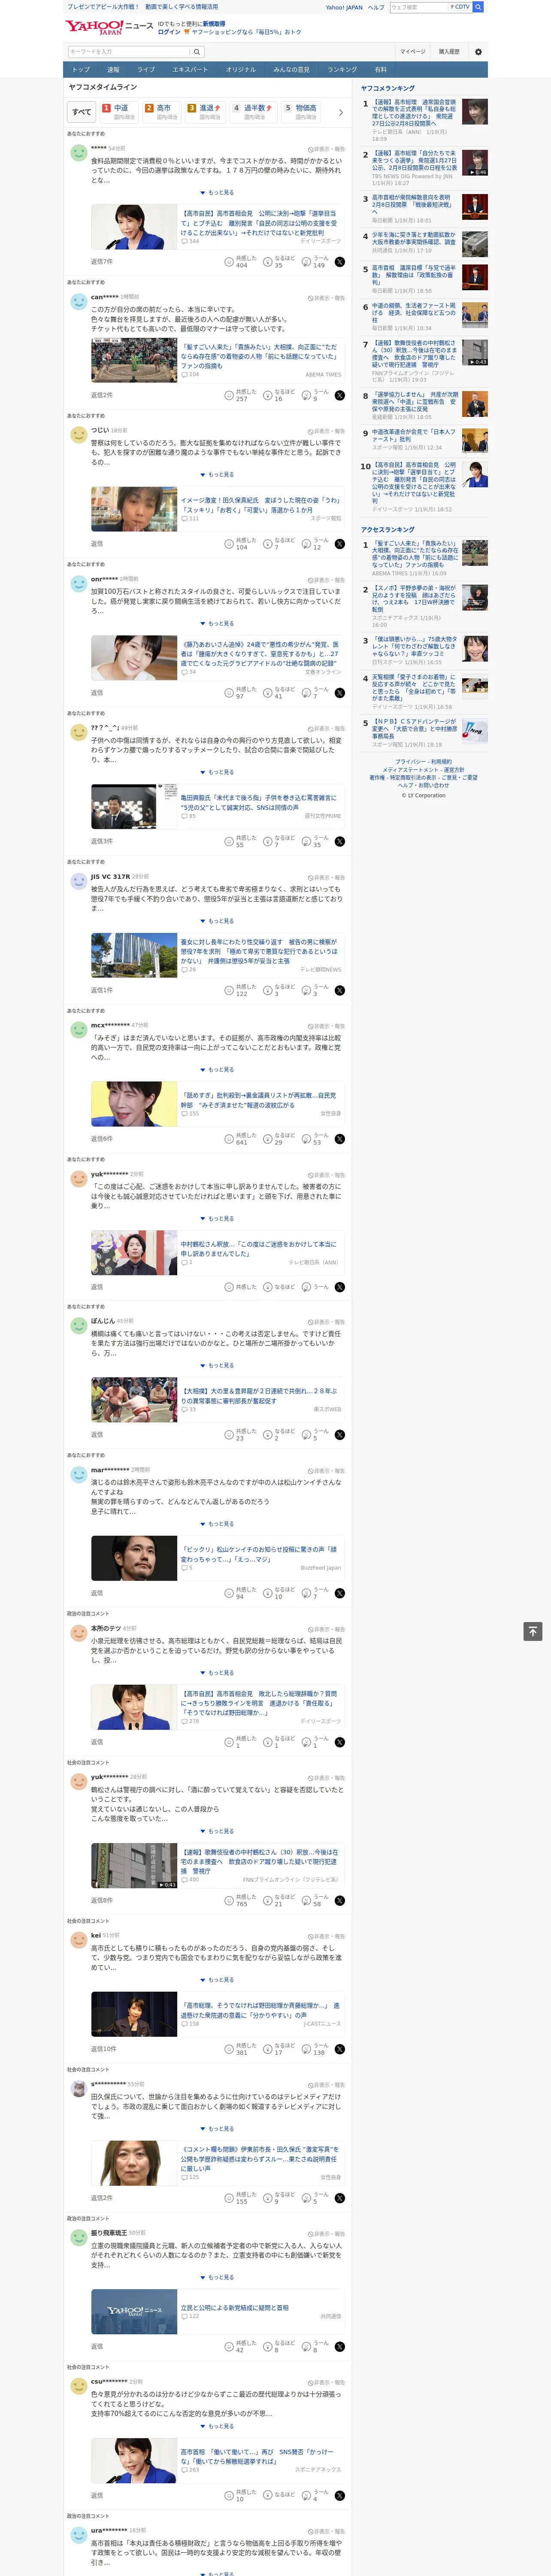The width and height of the screenshot is (551, 2576).
Task: Click 共感した smiley on comment with 404
Action: 229,261
